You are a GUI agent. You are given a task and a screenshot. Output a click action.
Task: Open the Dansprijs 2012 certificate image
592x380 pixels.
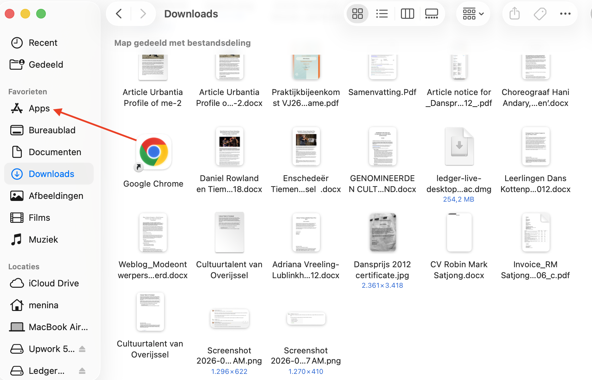(382, 232)
